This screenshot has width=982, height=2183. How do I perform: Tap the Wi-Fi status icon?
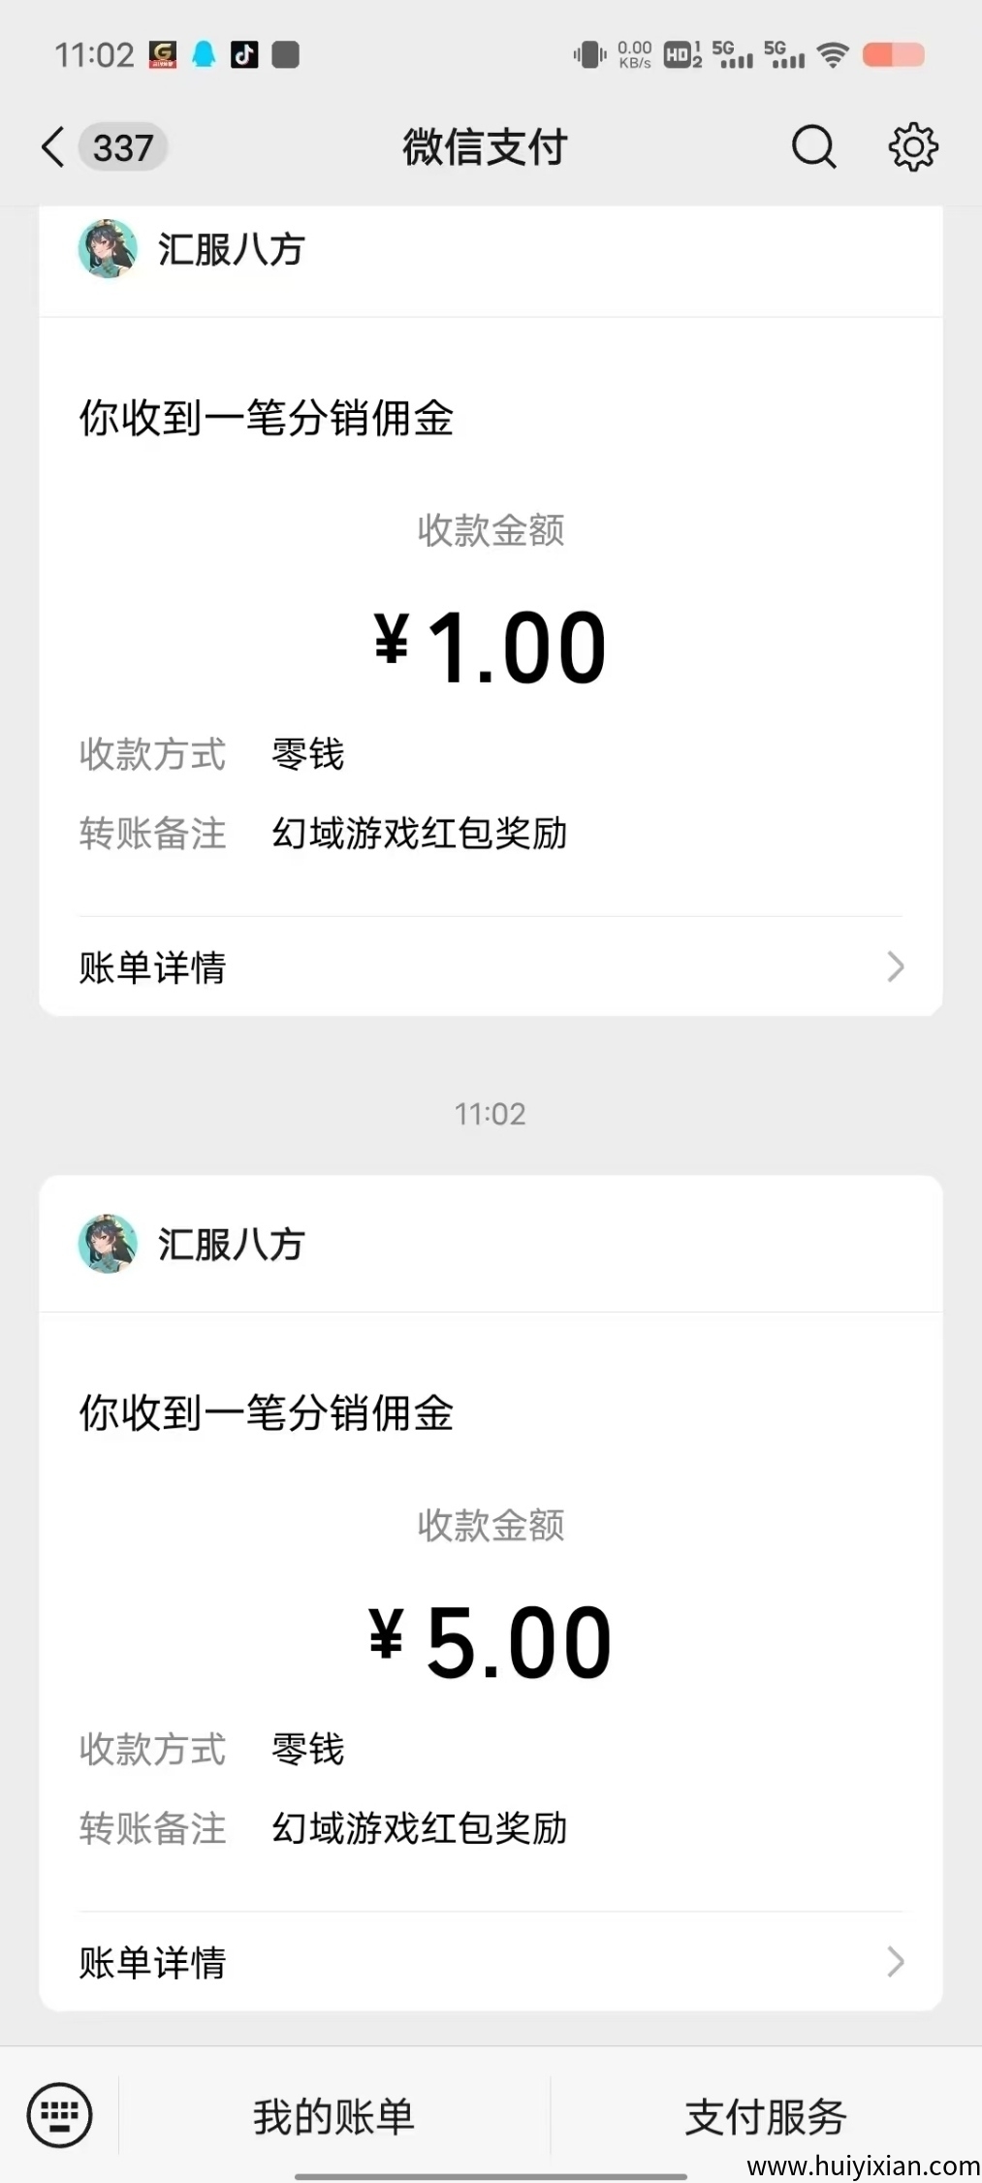click(832, 55)
